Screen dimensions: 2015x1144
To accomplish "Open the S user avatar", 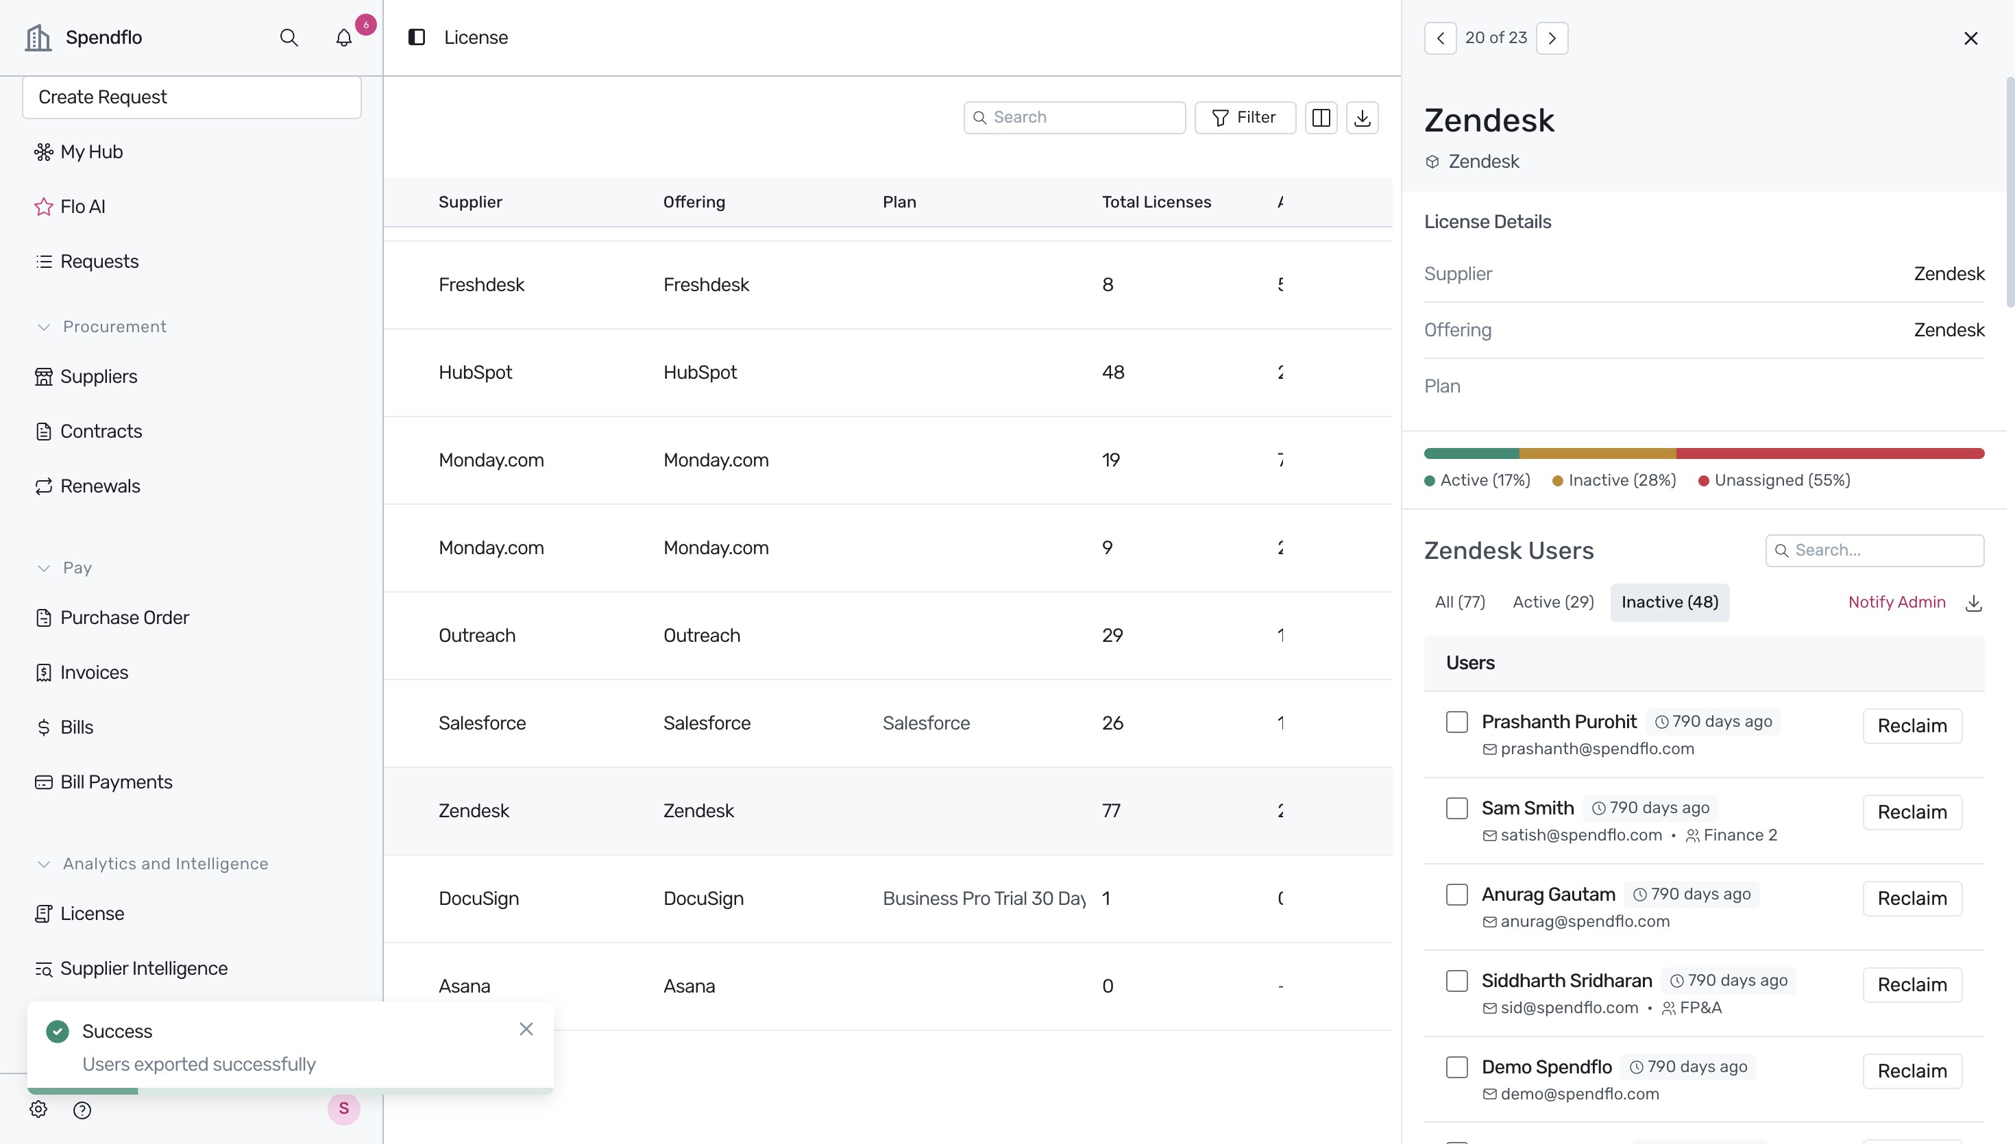I will (343, 1108).
